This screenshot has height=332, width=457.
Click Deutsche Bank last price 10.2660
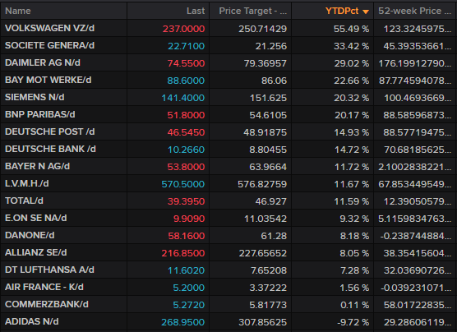(187, 150)
